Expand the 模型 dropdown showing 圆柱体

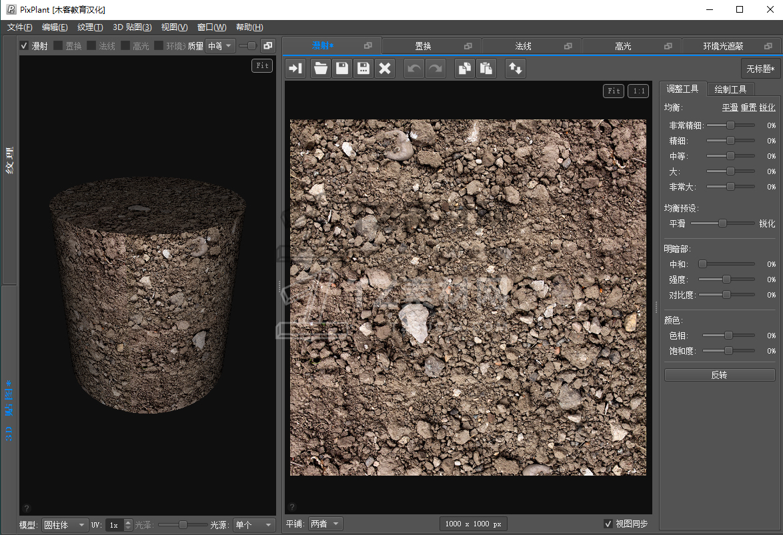point(65,525)
